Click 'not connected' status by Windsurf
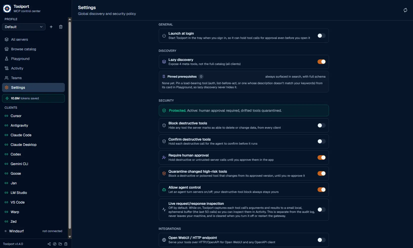Viewport: 413px width, 248px height. pyautogui.click(x=52, y=231)
